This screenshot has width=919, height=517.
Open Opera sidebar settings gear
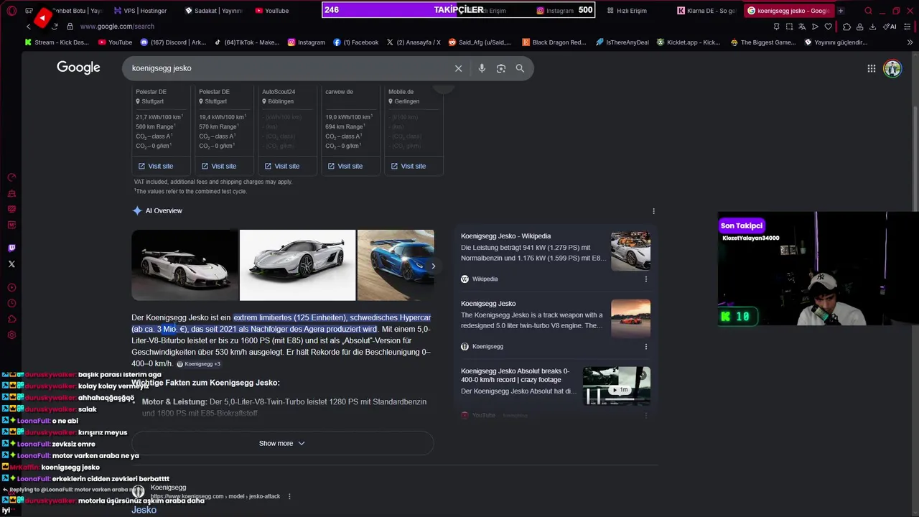(11, 335)
